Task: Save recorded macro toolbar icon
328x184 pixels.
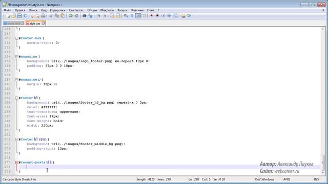Action: point(175,16)
